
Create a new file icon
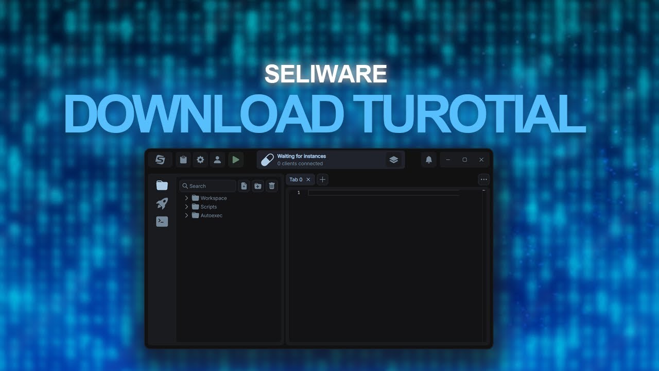tap(244, 186)
